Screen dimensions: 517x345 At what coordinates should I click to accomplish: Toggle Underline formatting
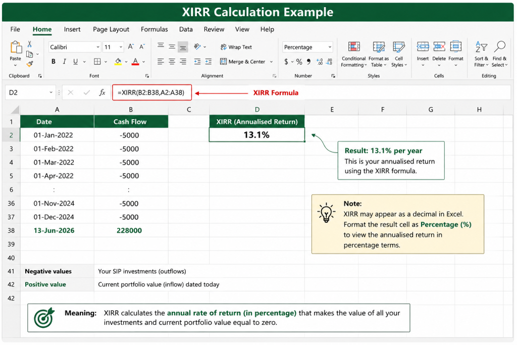coord(76,62)
